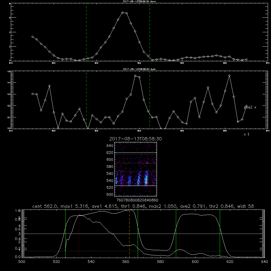
Task: Click the first diamond data point in dawn plot
Action: pyautogui.click(x=32, y=37)
